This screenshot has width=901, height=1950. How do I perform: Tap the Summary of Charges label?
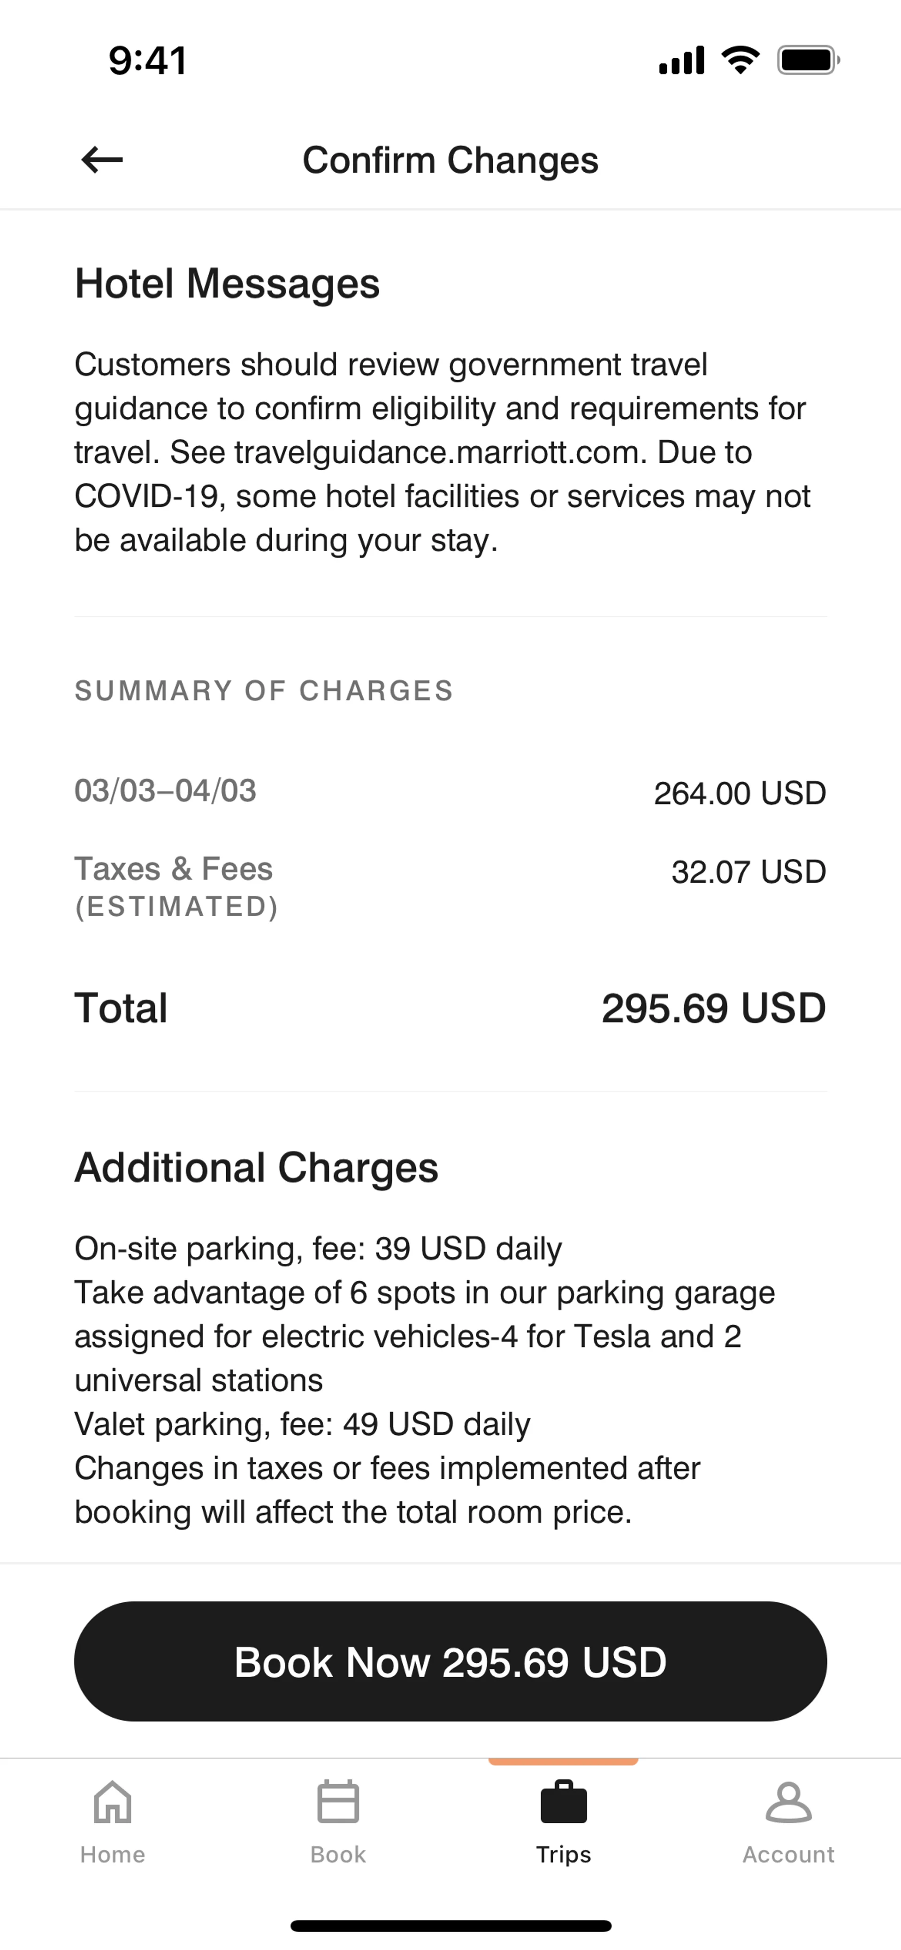(x=263, y=691)
